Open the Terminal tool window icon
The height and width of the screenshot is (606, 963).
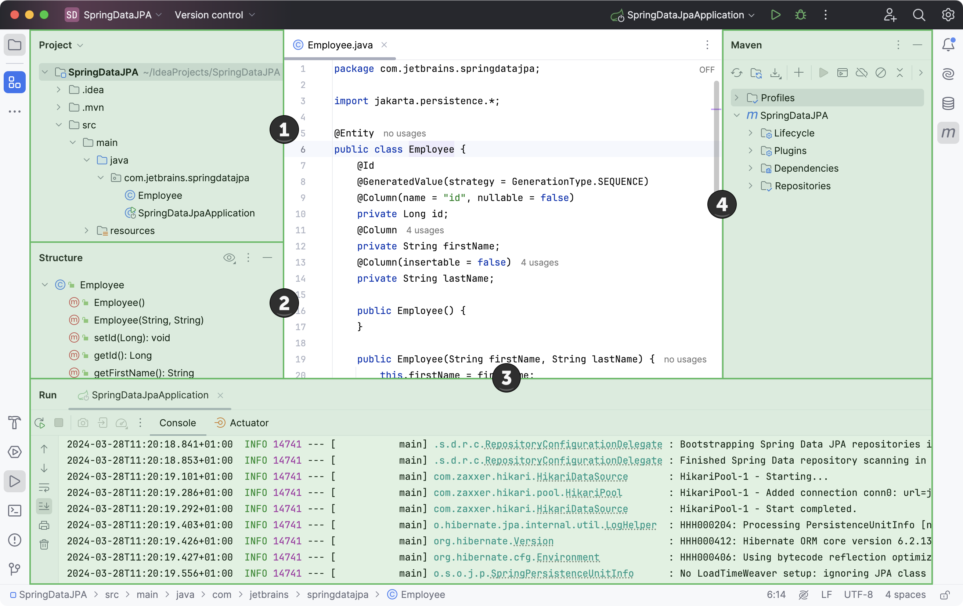15,511
